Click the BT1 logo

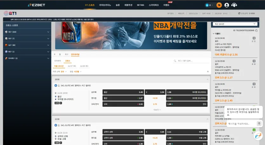10,13
